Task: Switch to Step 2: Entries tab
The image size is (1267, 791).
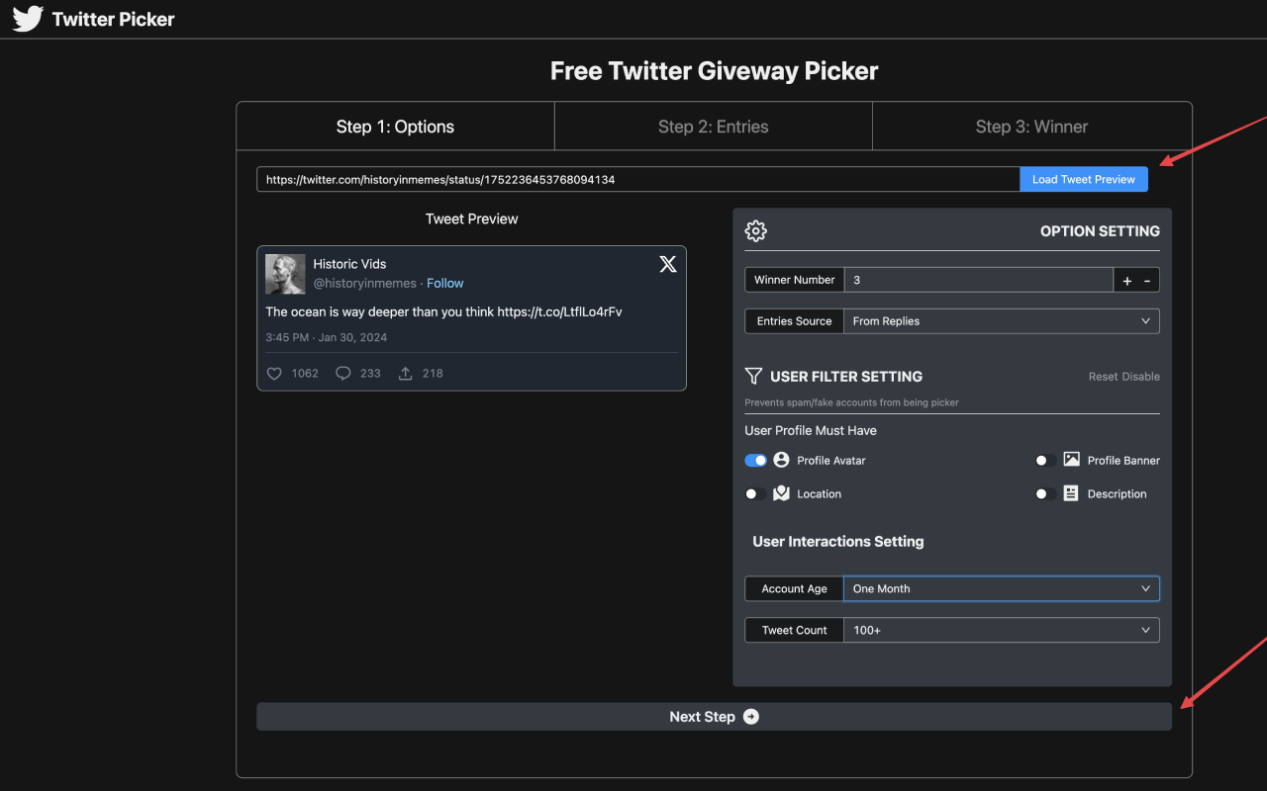Action: tap(713, 127)
